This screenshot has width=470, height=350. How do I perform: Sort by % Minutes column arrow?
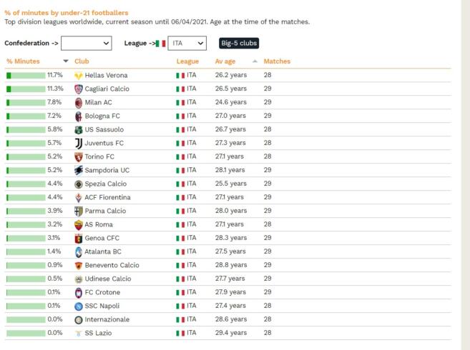67,61
